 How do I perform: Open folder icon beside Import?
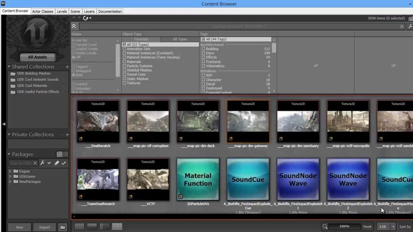coord(63,227)
